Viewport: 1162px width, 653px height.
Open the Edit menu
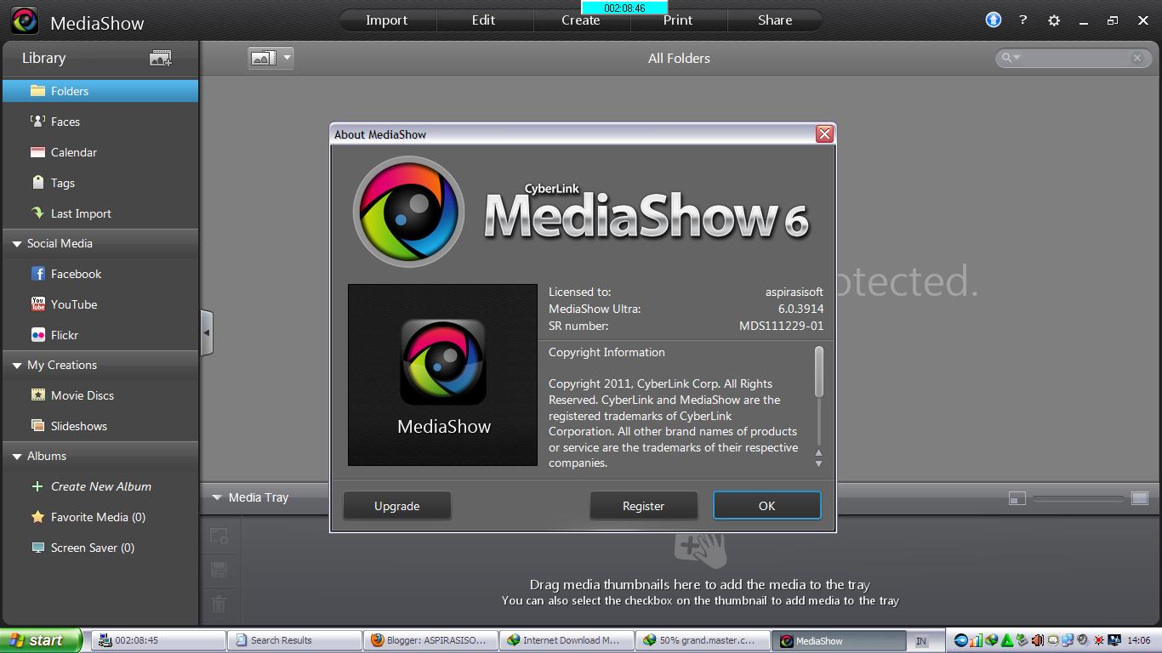click(x=484, y=20)
